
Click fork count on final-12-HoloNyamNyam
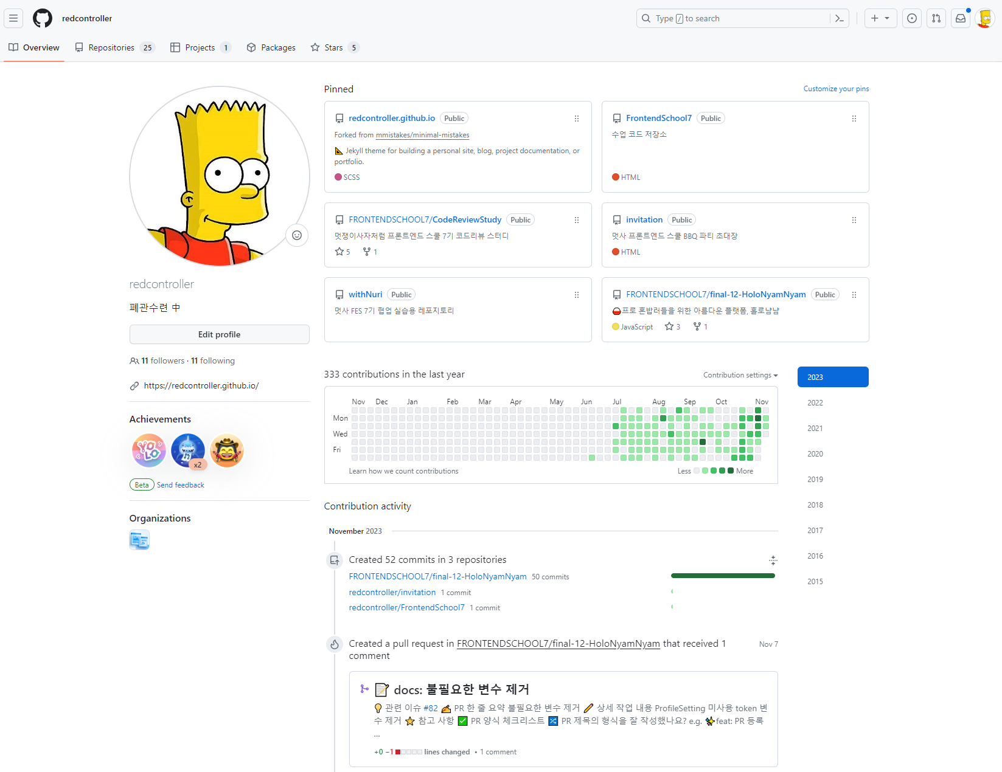coord(700,326)
